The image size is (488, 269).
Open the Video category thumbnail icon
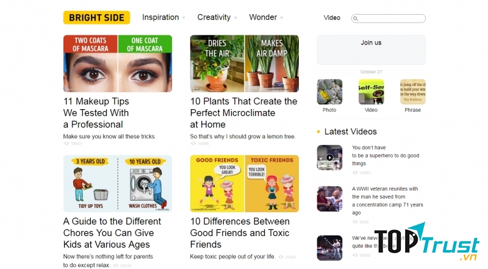point(371,92)
